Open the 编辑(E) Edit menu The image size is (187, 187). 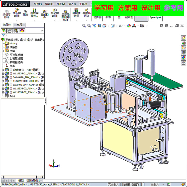(x=49, y=4)
